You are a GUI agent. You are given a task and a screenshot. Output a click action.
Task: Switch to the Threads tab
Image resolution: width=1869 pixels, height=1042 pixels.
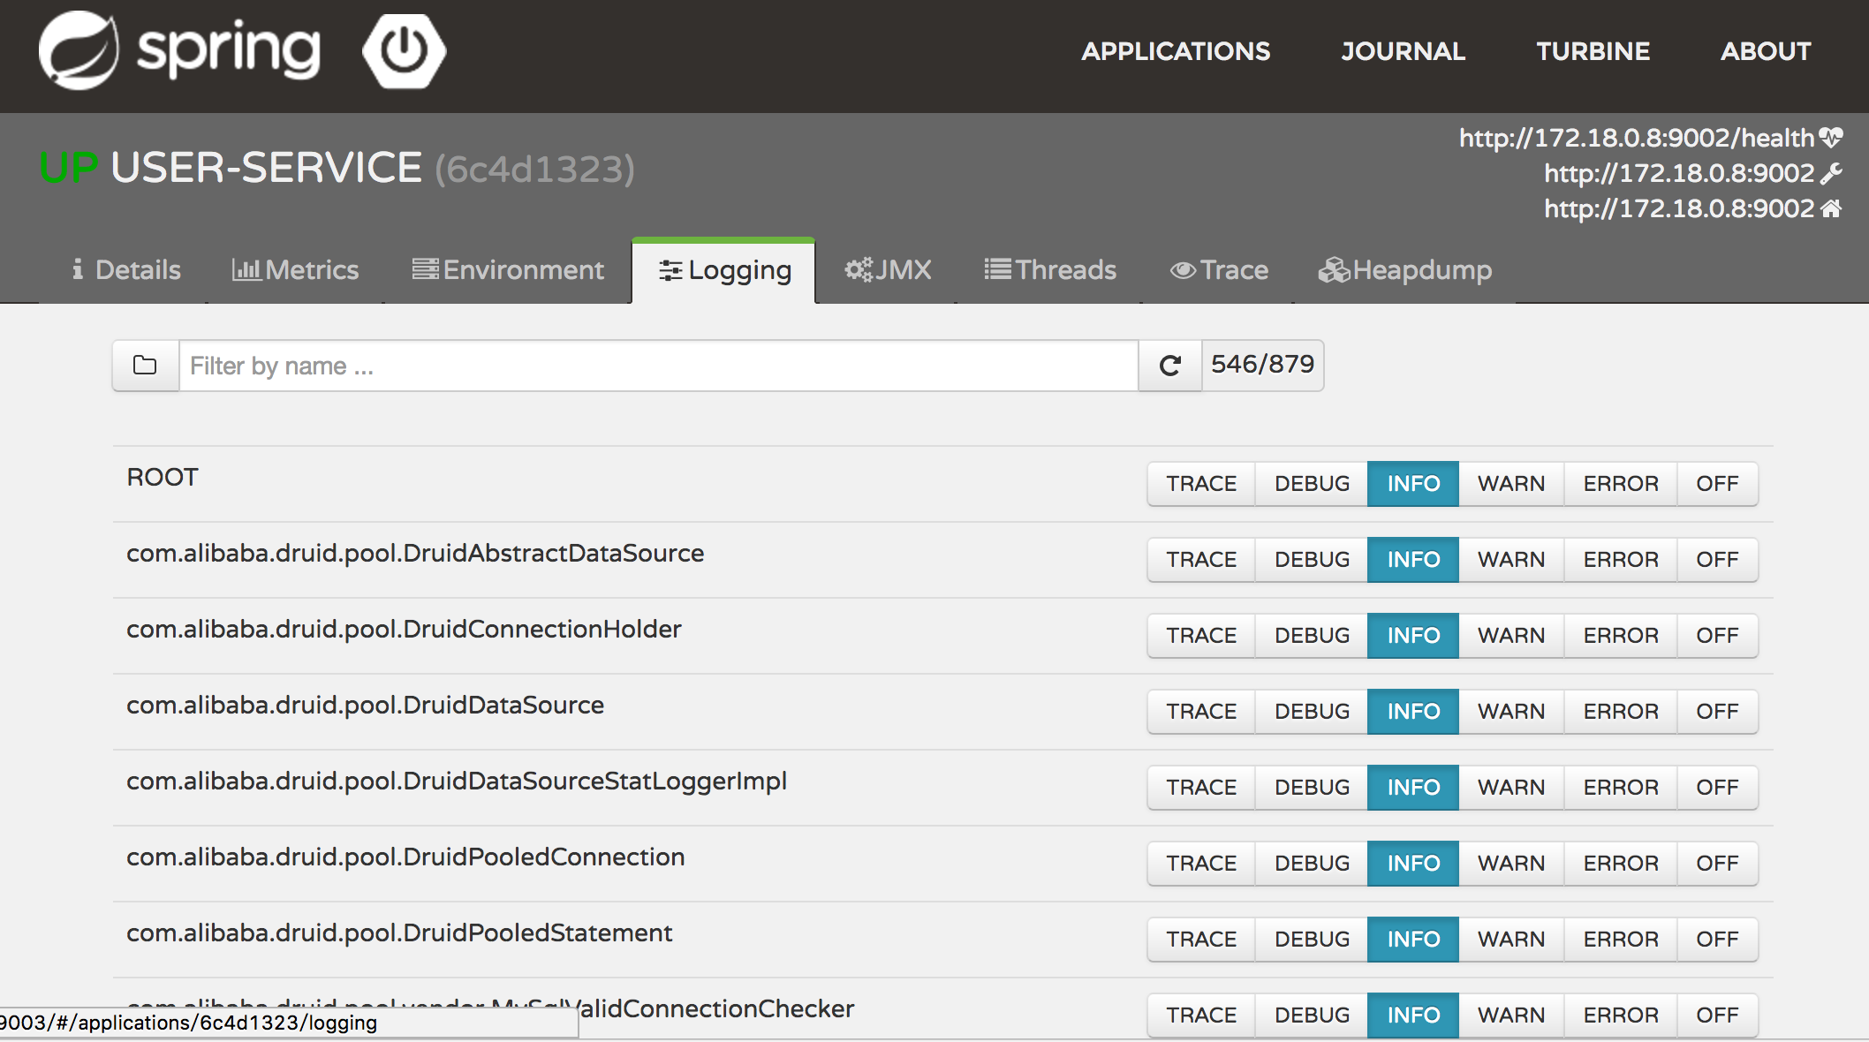coord(1050,269)
